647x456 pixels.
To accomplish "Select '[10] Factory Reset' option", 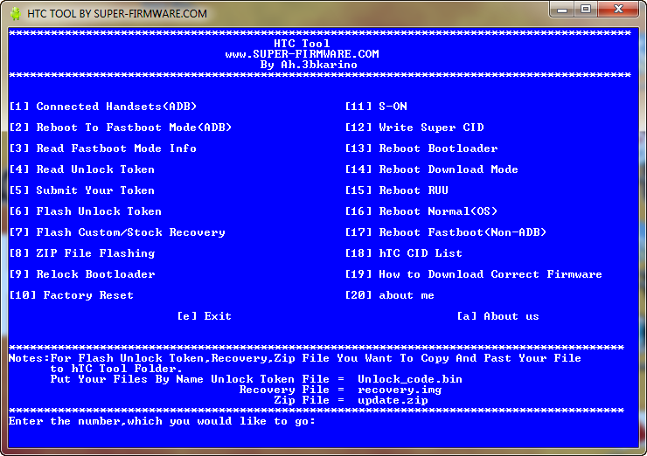I will 72,295.
